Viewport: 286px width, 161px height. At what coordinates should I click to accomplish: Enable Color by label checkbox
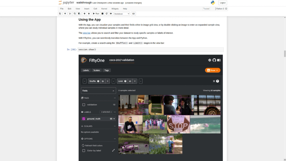point(84,151)
